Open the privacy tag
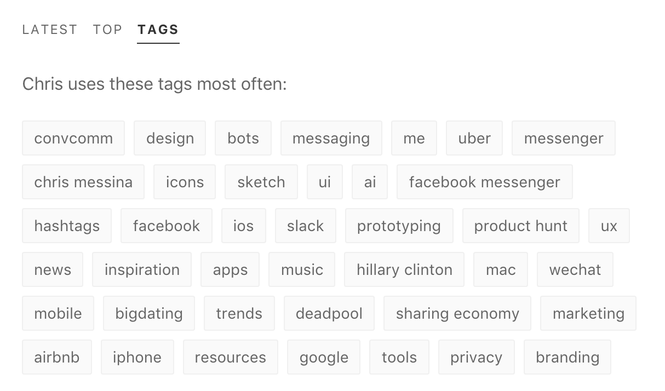The height and width of the screenshot is (391, 665). pyautogui.click(x=476, y=357)
